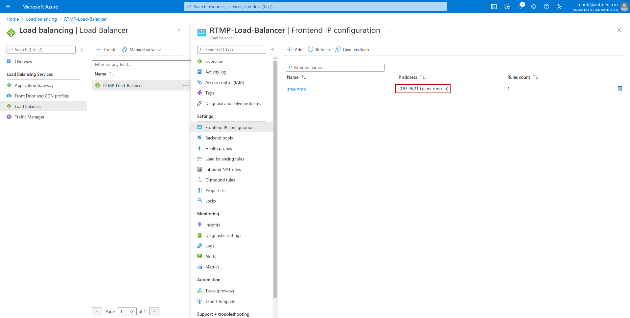Image resolution: width=630 pixels, height=318 pixels.
Task: Open more options next to Manage view
Action: [169, 49]
